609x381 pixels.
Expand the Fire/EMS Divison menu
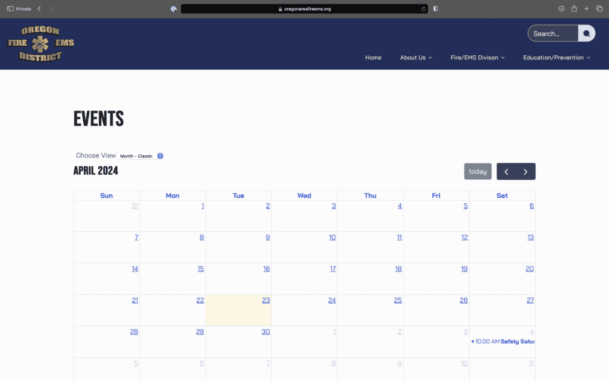[x=477, y=58]
